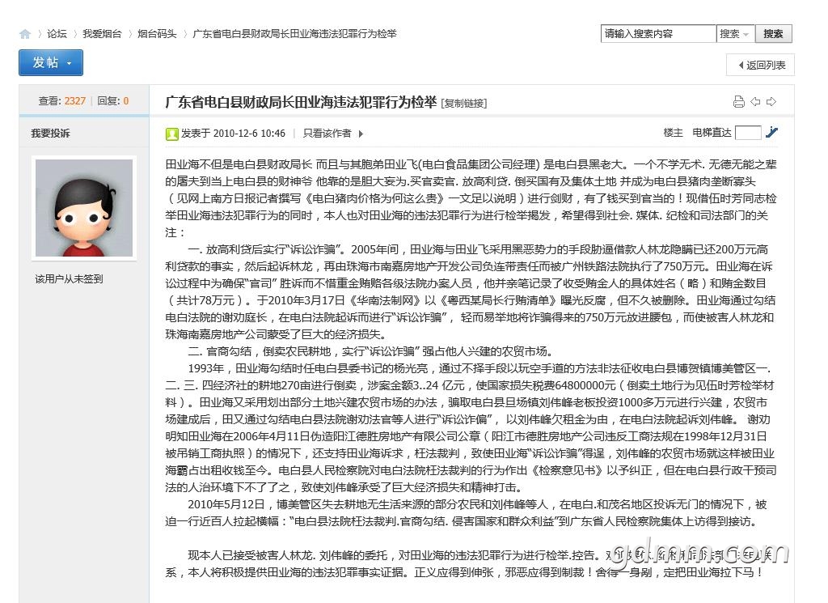Click the 搜索 search submit button
828x603 pixels.
coord(773,34)
